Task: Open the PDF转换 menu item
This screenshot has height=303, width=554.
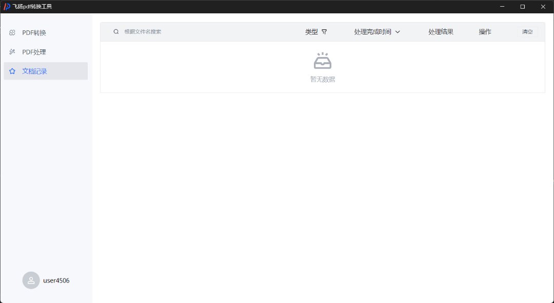Action: [34, 33]
